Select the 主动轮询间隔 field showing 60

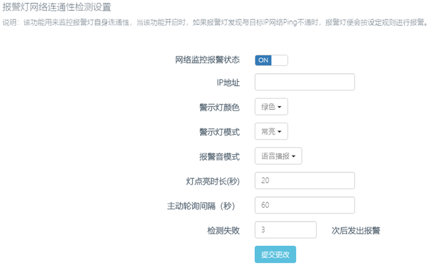304,205
